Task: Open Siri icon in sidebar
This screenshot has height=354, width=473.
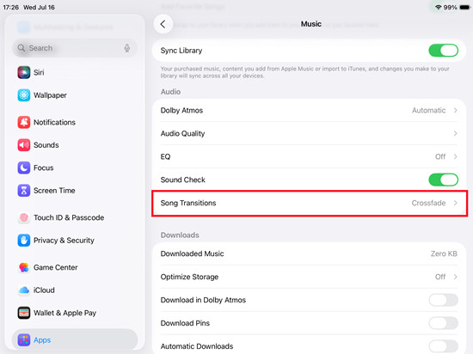Action: 24,73
